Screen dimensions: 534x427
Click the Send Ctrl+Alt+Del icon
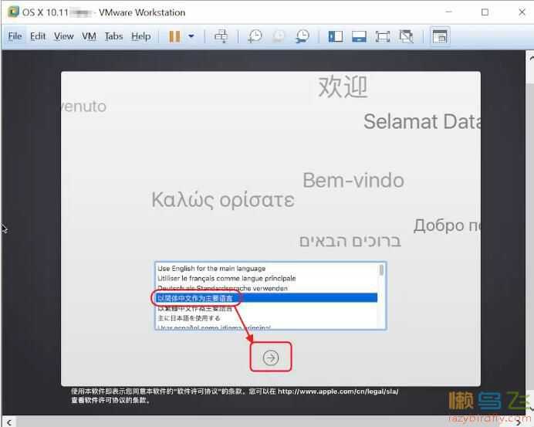pyautogui.click(x=221, y=36)
